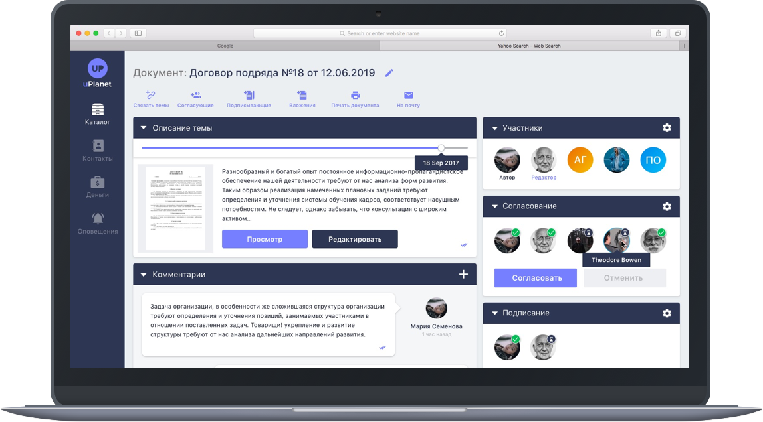Collapse the Подписание panel
This screenshot has height=422, width=763.
[494, 313]
